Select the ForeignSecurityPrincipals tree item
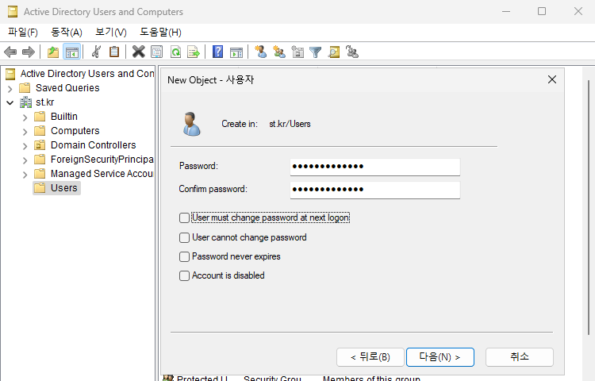 [102, 160]
